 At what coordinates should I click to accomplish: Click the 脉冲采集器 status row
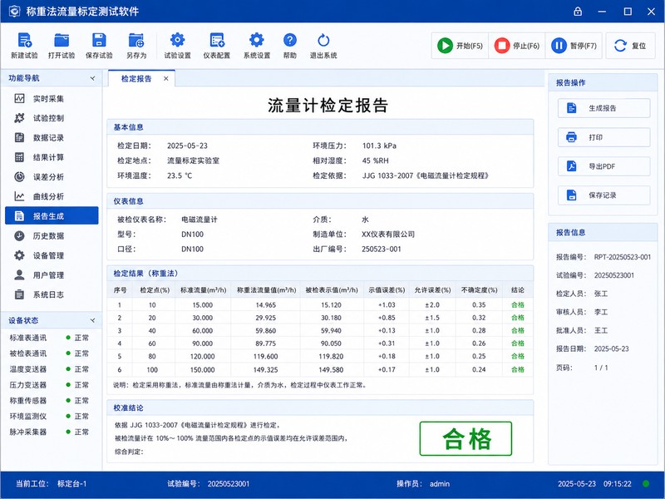tap(49, 432)
